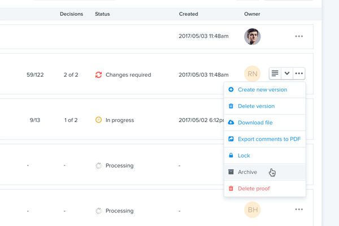The height and width of the screenshot is (226, 339).
Task: Open the three-dot menu in RN row
Action: (x=299, y=73)
